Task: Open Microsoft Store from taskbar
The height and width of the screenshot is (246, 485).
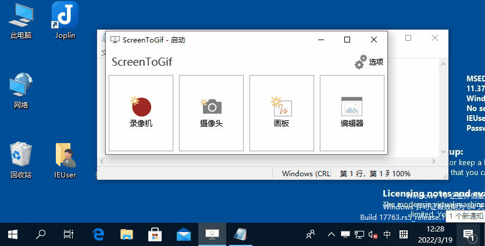Action: [155, 234]
